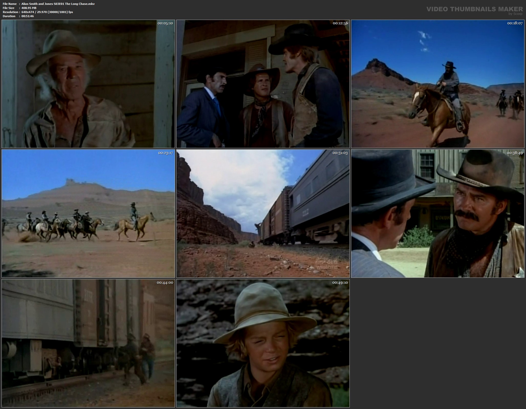Click the Duration 00:51:46 text
The image size is (526, 409).
[28, 16]
